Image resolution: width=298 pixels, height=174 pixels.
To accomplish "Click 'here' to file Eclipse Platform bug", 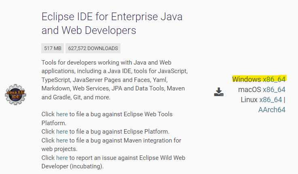I will point(62,132).
